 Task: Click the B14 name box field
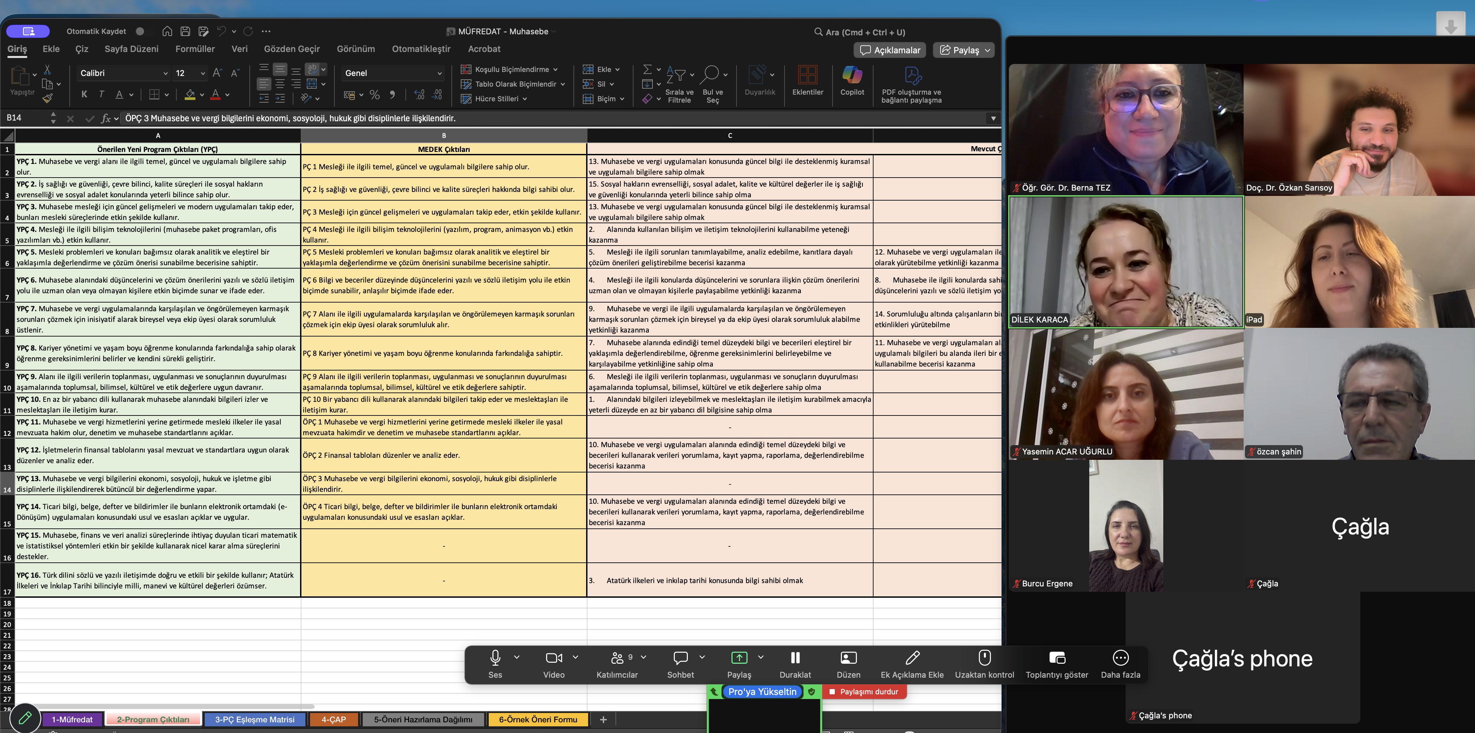point(26,118)
